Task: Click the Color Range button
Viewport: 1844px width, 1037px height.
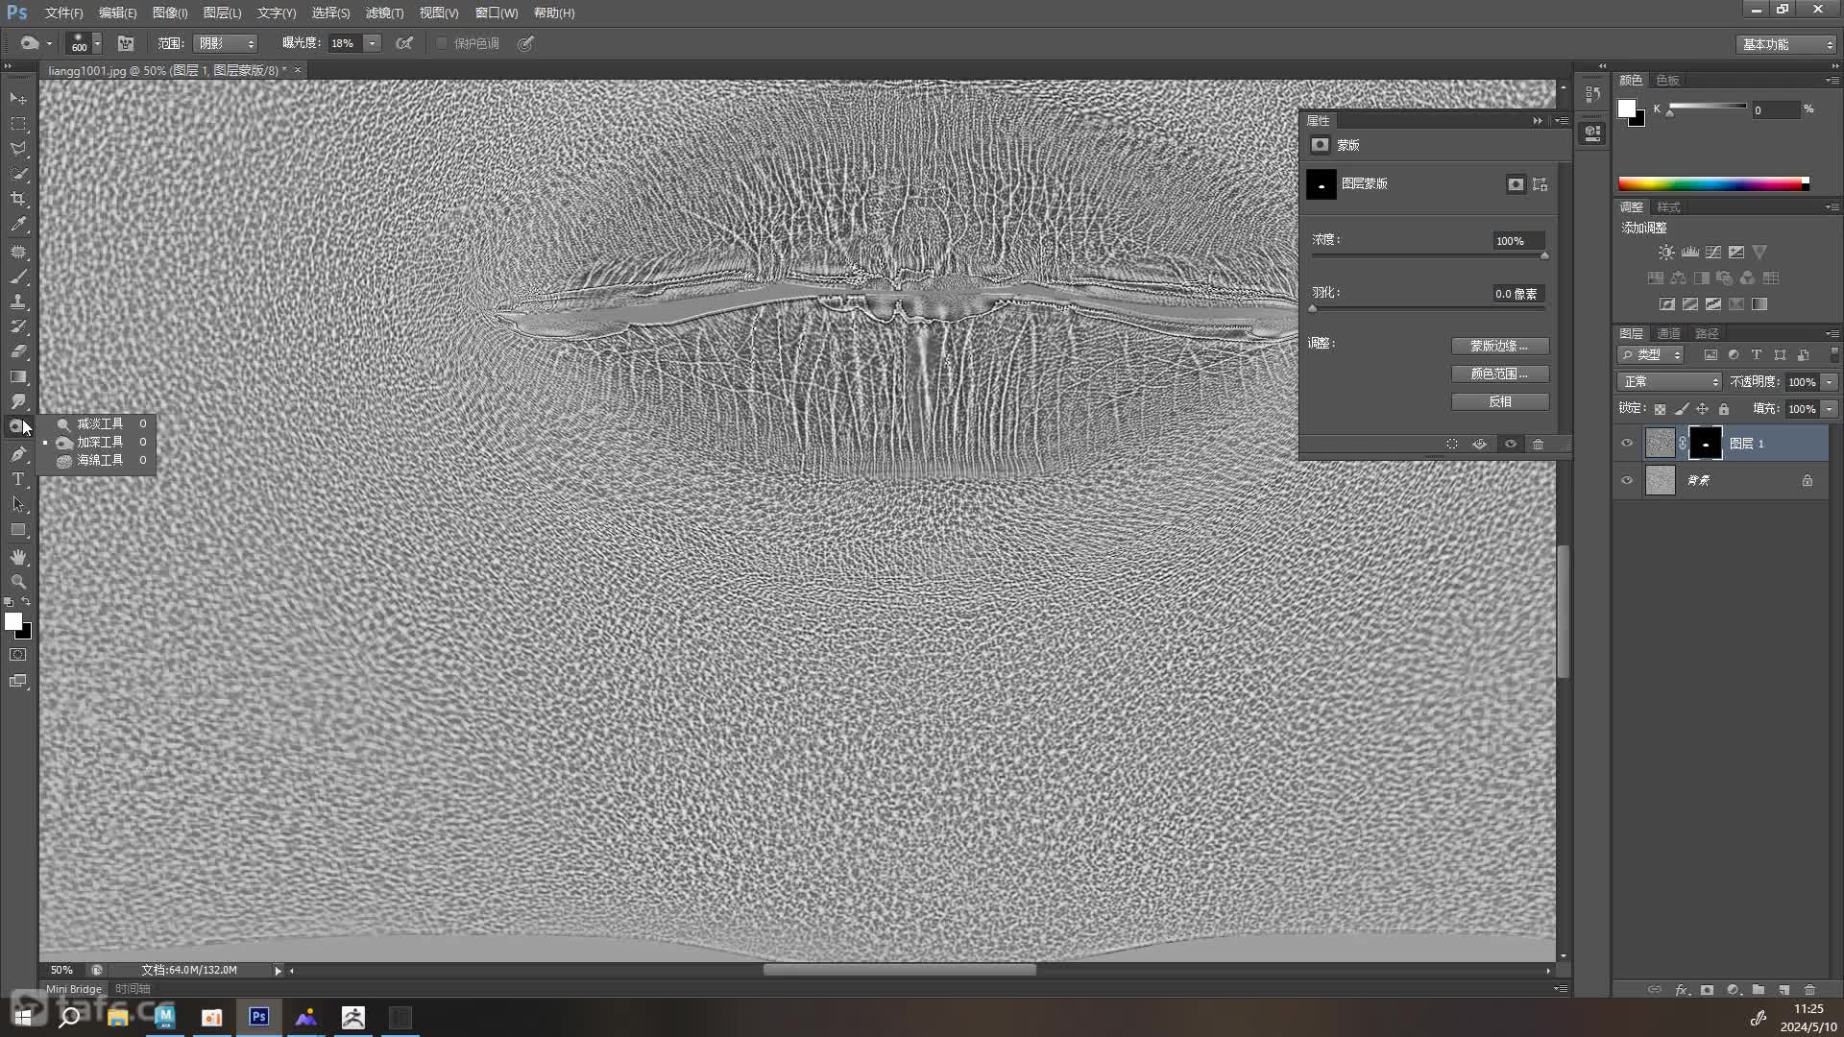Action: 1499,374
